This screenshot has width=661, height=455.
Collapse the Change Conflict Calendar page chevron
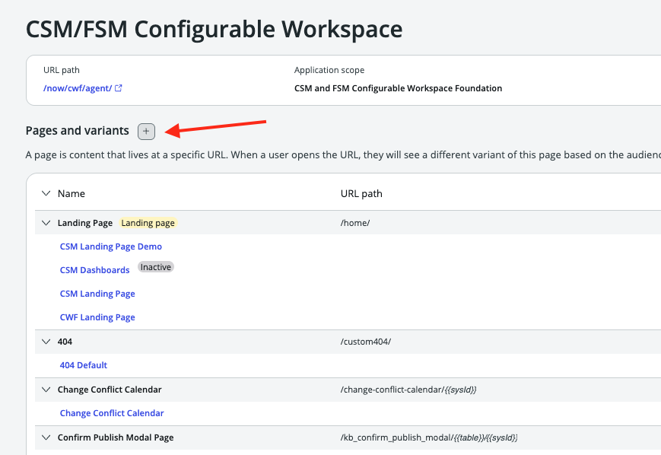coord(45,390)
